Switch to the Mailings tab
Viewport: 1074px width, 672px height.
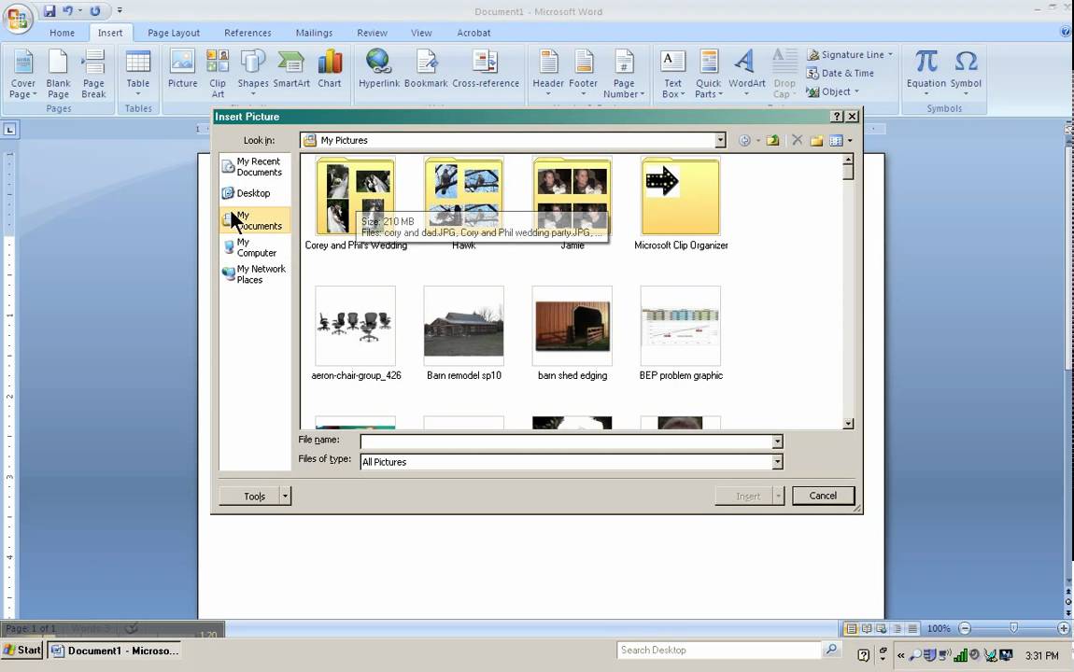[x=314, y=33]
